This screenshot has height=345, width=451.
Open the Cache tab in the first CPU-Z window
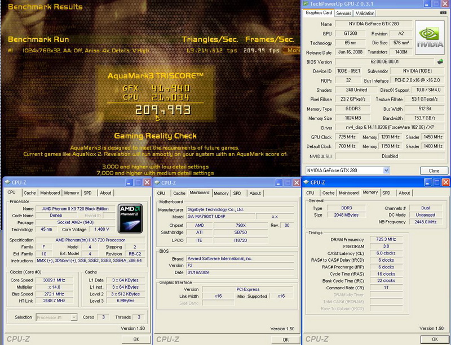coord(30,193)
